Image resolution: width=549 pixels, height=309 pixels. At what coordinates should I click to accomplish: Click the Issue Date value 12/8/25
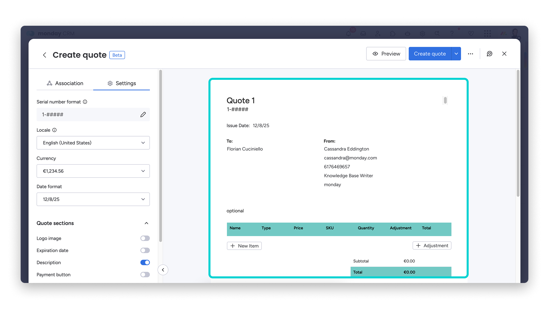261,126
